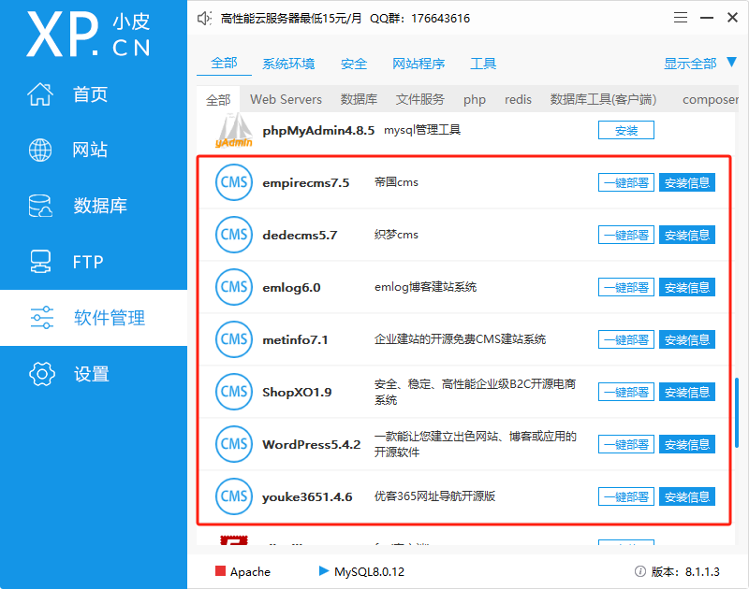
Task: View 安装信息 for ShopXO1.9
Action: pyautogui.click(x=687, y=392)
